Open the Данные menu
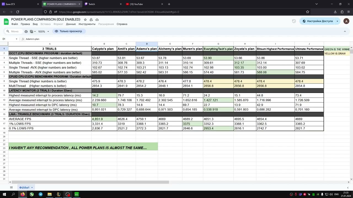Screen dimensions: 353x198 [x=71, y=24]
